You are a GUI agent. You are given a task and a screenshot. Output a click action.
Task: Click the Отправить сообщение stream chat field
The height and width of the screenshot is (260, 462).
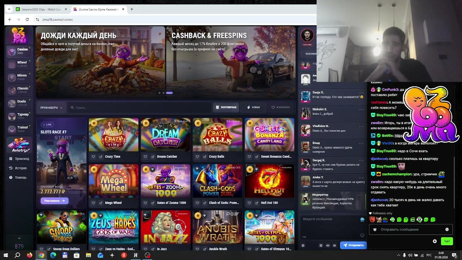pos(411,230)
